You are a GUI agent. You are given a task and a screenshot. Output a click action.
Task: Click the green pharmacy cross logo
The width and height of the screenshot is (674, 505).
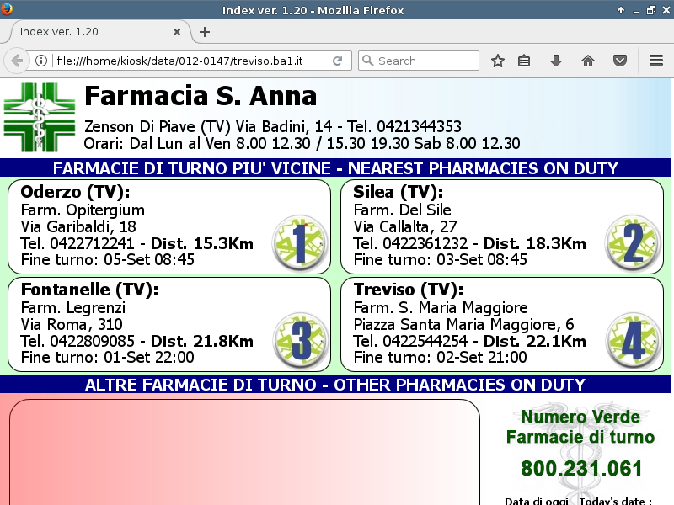[39, 117]
